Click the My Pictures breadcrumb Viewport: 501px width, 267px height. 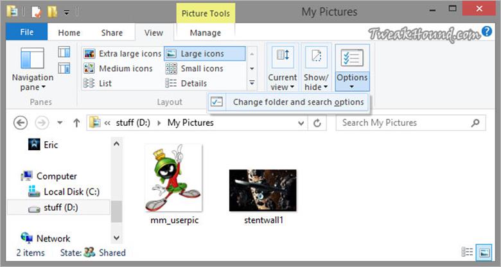pyautogui.click(x=190, y=123)
